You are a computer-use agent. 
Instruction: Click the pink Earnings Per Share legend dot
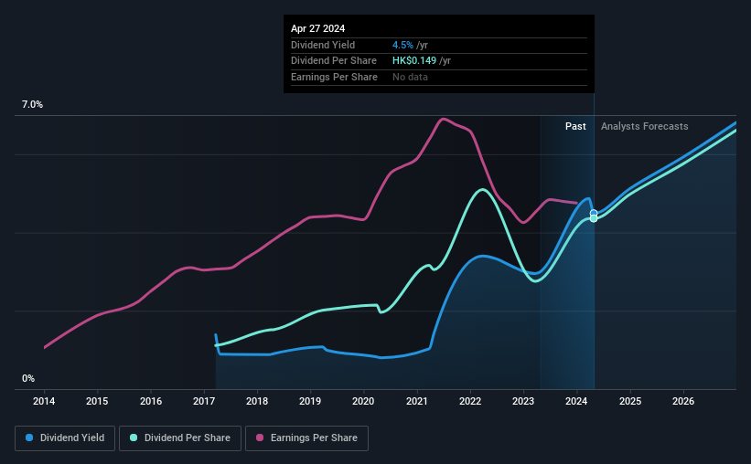point(260,438)
